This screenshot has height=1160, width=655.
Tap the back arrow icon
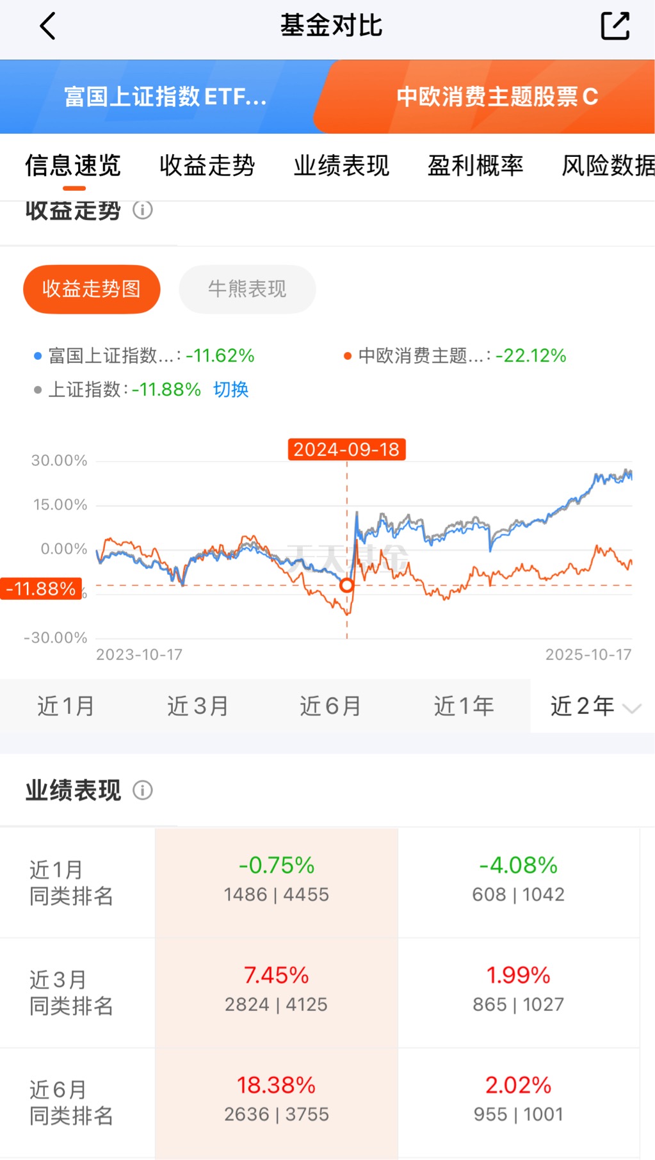point(48,26)
